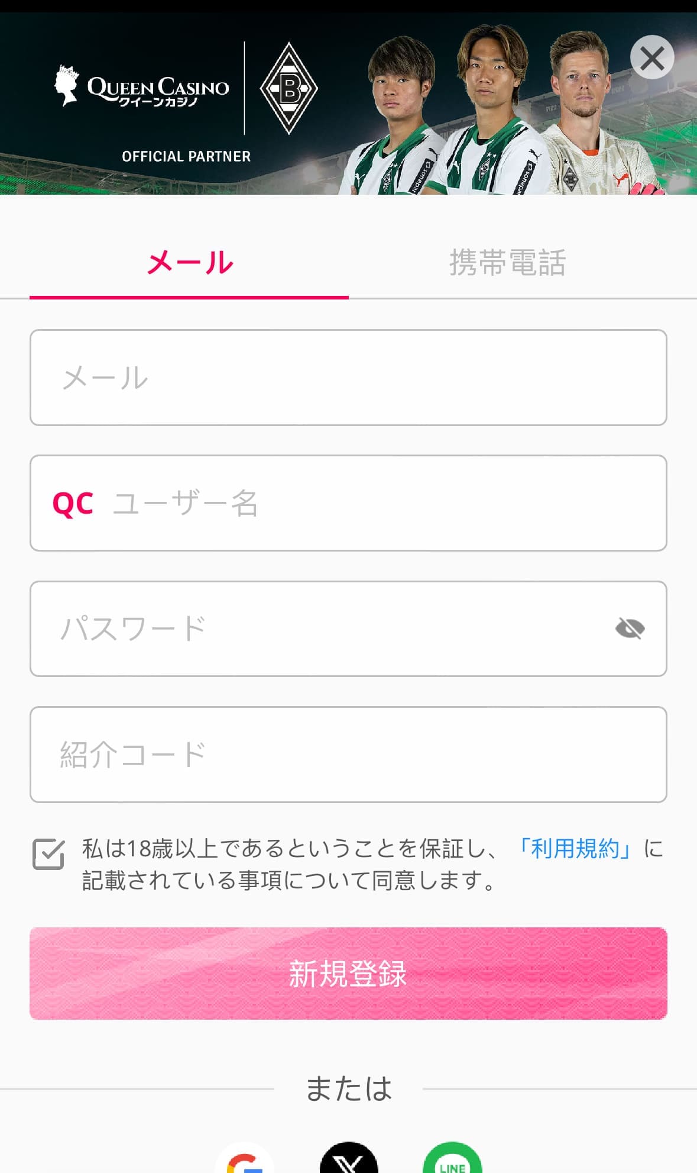
Task: Uncheck the 18歳以上 agreement checkbox
Action: [48, 854]
